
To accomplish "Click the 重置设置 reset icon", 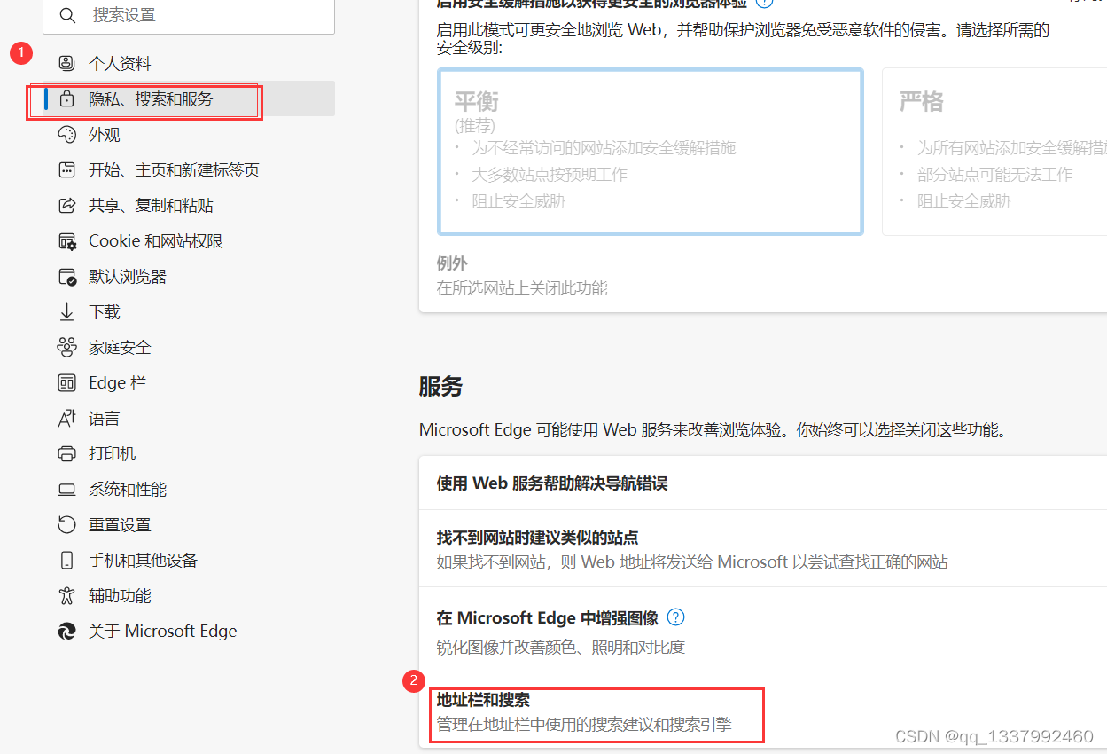I will point(66,524).
